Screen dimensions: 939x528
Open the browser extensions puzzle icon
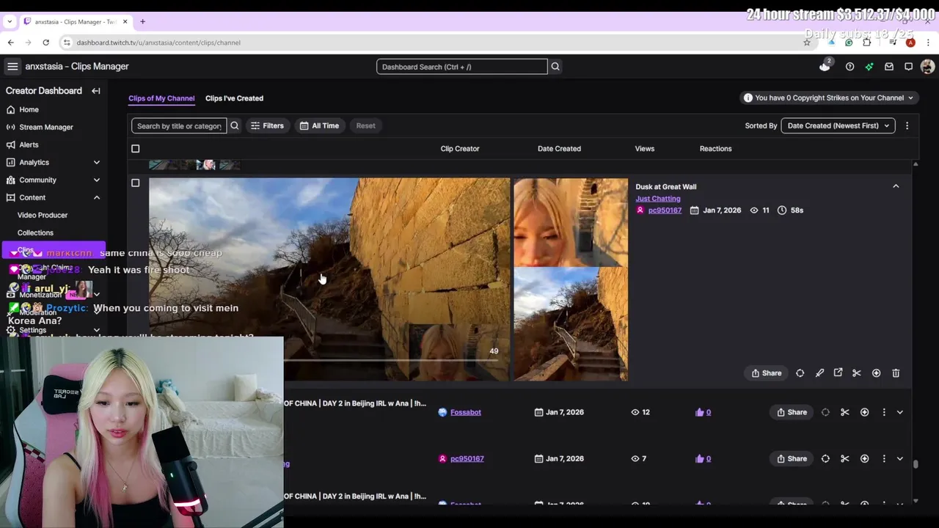[x=867, y=43]
